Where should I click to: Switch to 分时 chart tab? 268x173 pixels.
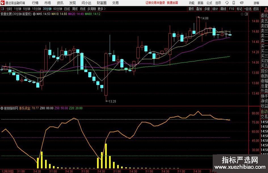coord(9,9)
